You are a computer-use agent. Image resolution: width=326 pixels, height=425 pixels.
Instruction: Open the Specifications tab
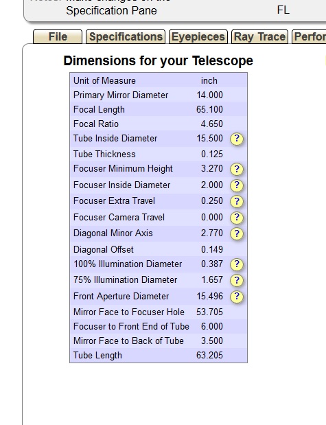pos(126,36)
